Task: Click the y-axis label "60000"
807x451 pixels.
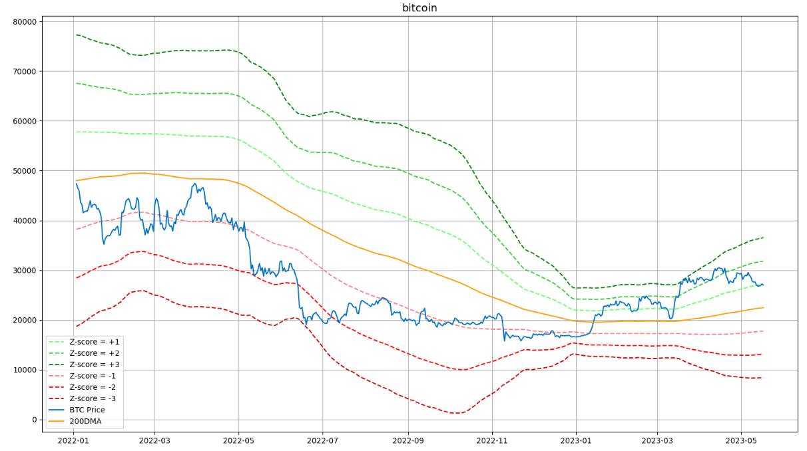Action: (25, 121)
